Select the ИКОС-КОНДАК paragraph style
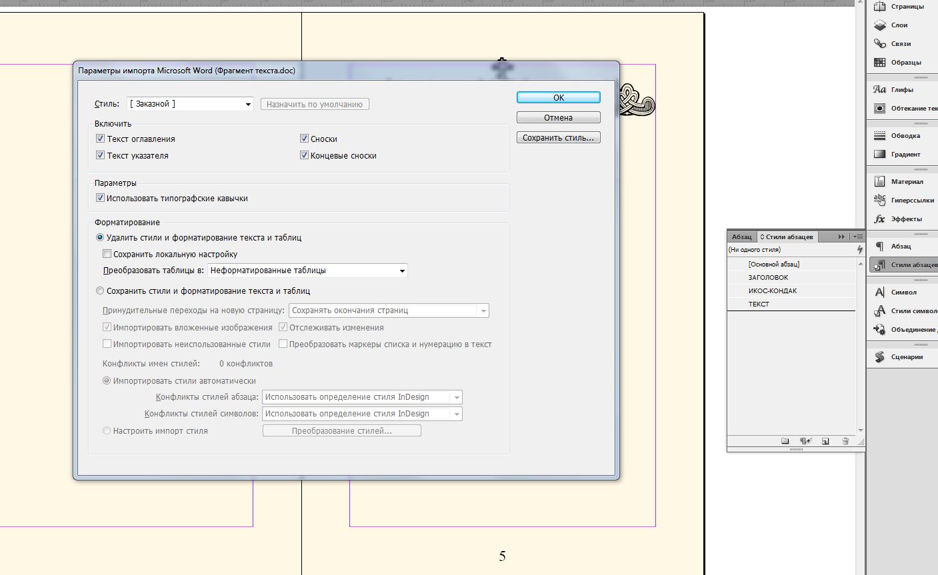 click(791, 291)
